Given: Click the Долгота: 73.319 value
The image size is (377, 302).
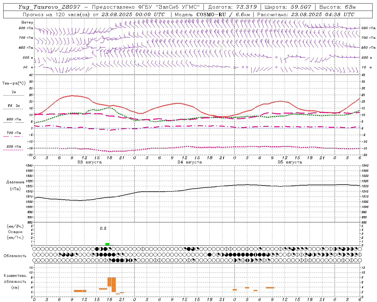Looking at the screenshot, I should coord(232,7).
